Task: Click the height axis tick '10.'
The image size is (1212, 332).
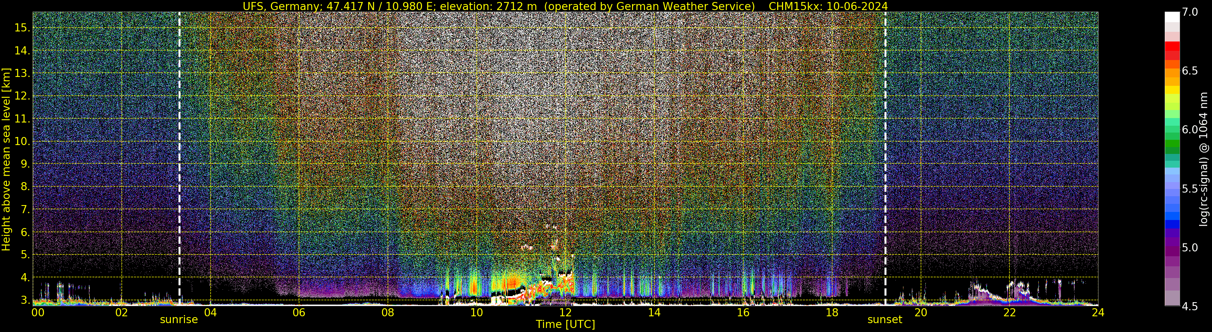Action: 22,141
